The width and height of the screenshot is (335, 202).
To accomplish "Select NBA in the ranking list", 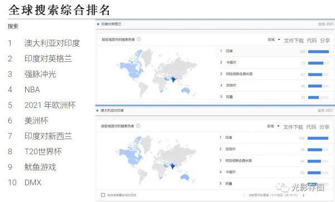I will point(32,90).
